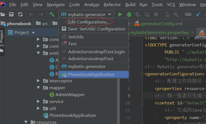Viewport: 206px width, 124px height.
Task: Expand the service folder
Action: (38, 101)
